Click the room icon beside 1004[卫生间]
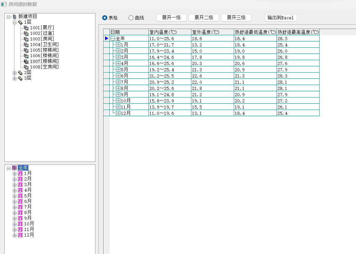Viewport: 356px width, 254px height. click(x=26, y=45)
